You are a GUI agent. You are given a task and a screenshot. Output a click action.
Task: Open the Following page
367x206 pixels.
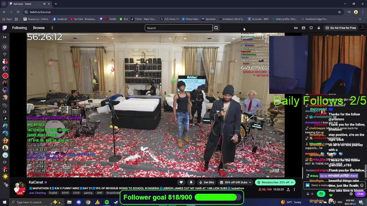point(19,28)
